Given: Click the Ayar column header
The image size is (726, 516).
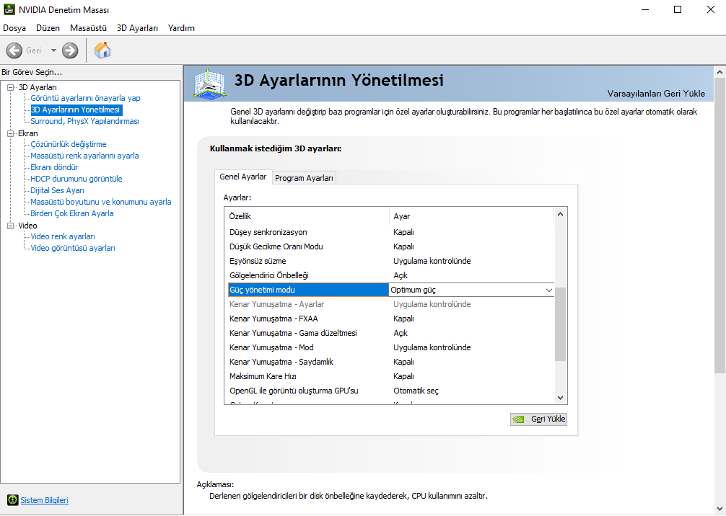Looking at the screenshot, I should 471,216.
